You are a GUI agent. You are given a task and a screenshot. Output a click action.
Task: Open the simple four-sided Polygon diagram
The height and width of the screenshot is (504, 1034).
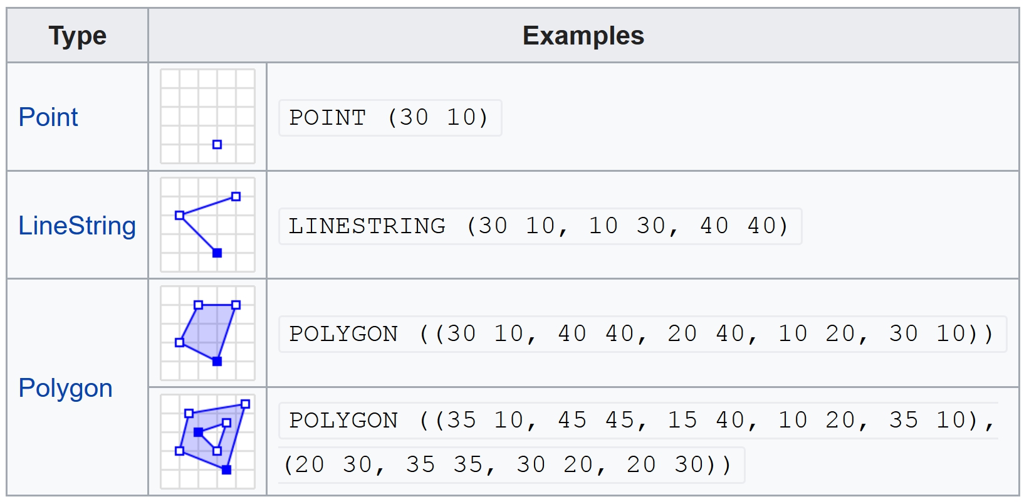point(207,333)
